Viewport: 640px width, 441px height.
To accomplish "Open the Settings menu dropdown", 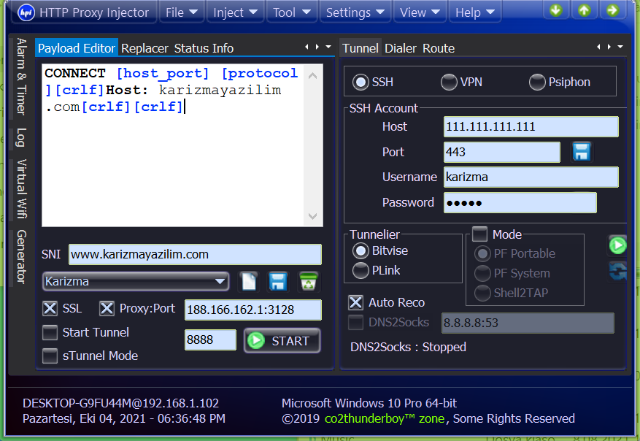I will point(355,12).
